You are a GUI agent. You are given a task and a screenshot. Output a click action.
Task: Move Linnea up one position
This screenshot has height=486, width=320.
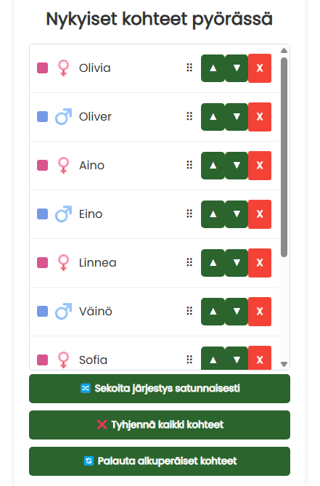click(x=213, y=263)
